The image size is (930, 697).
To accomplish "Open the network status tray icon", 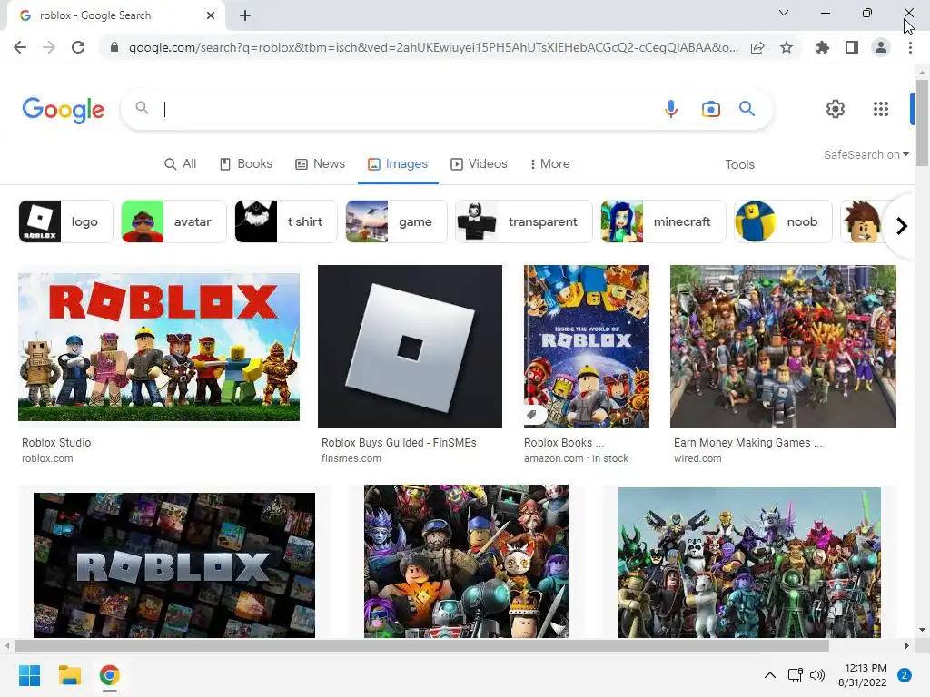I will click(x=795, y=675).
